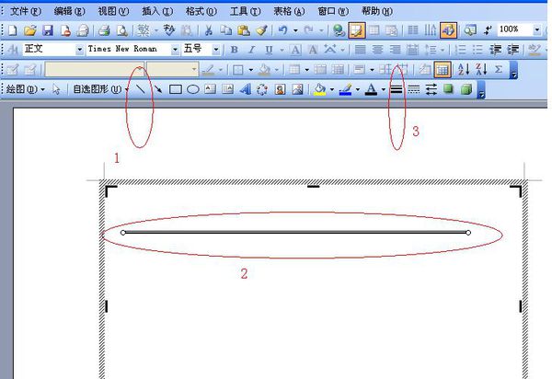Click the Undo arrow icon

(x=282, y=30)
